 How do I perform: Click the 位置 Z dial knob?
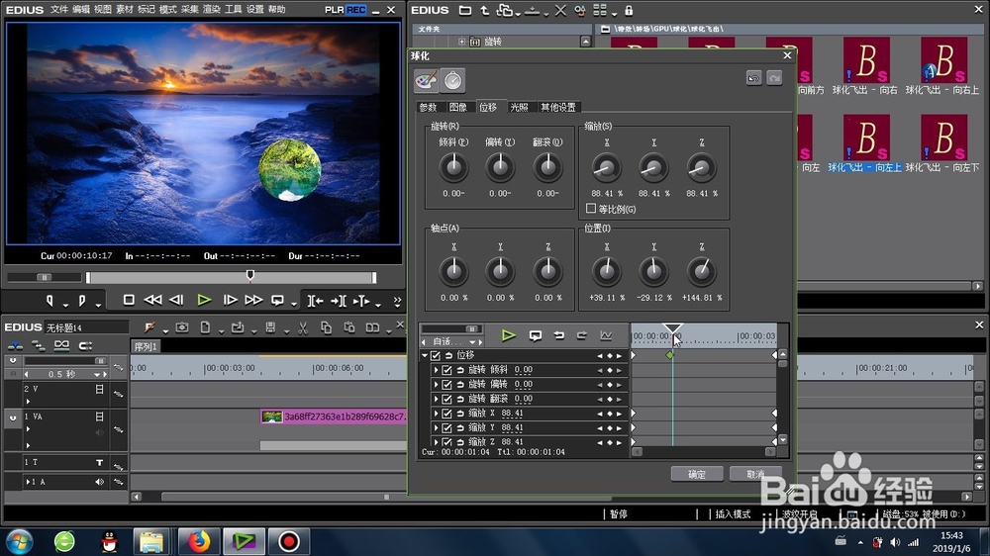click(702, 271)
